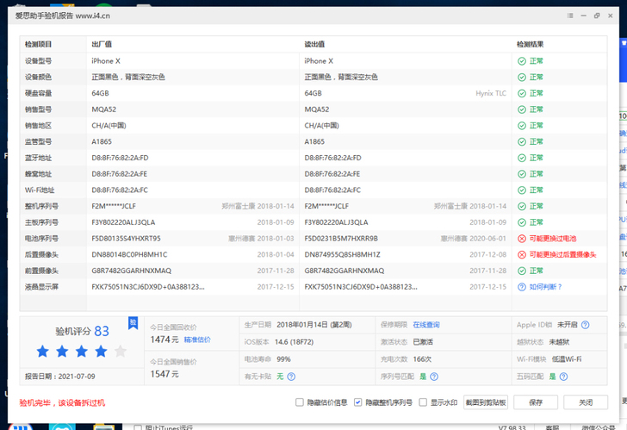Click 低温Wi-Fi module value

(567, 359)
